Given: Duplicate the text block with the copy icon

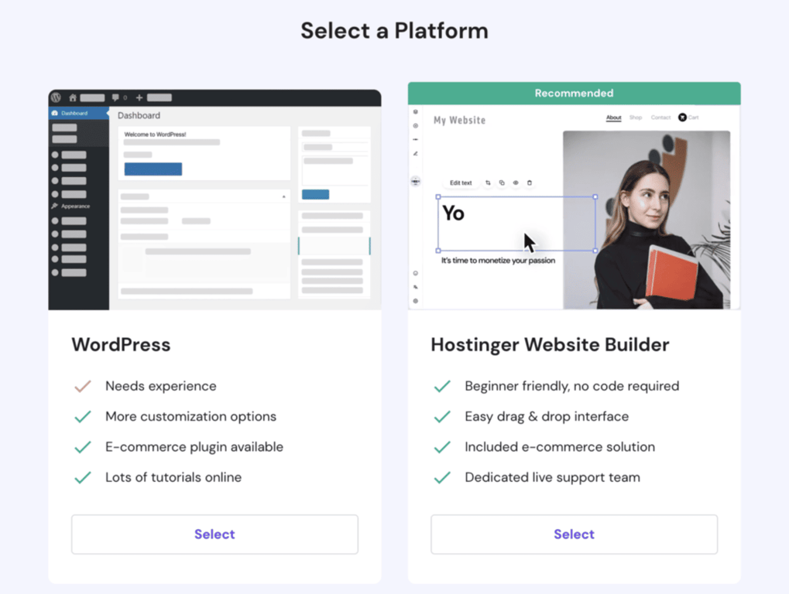Looking at the screenshot, I should pos(502,183).
